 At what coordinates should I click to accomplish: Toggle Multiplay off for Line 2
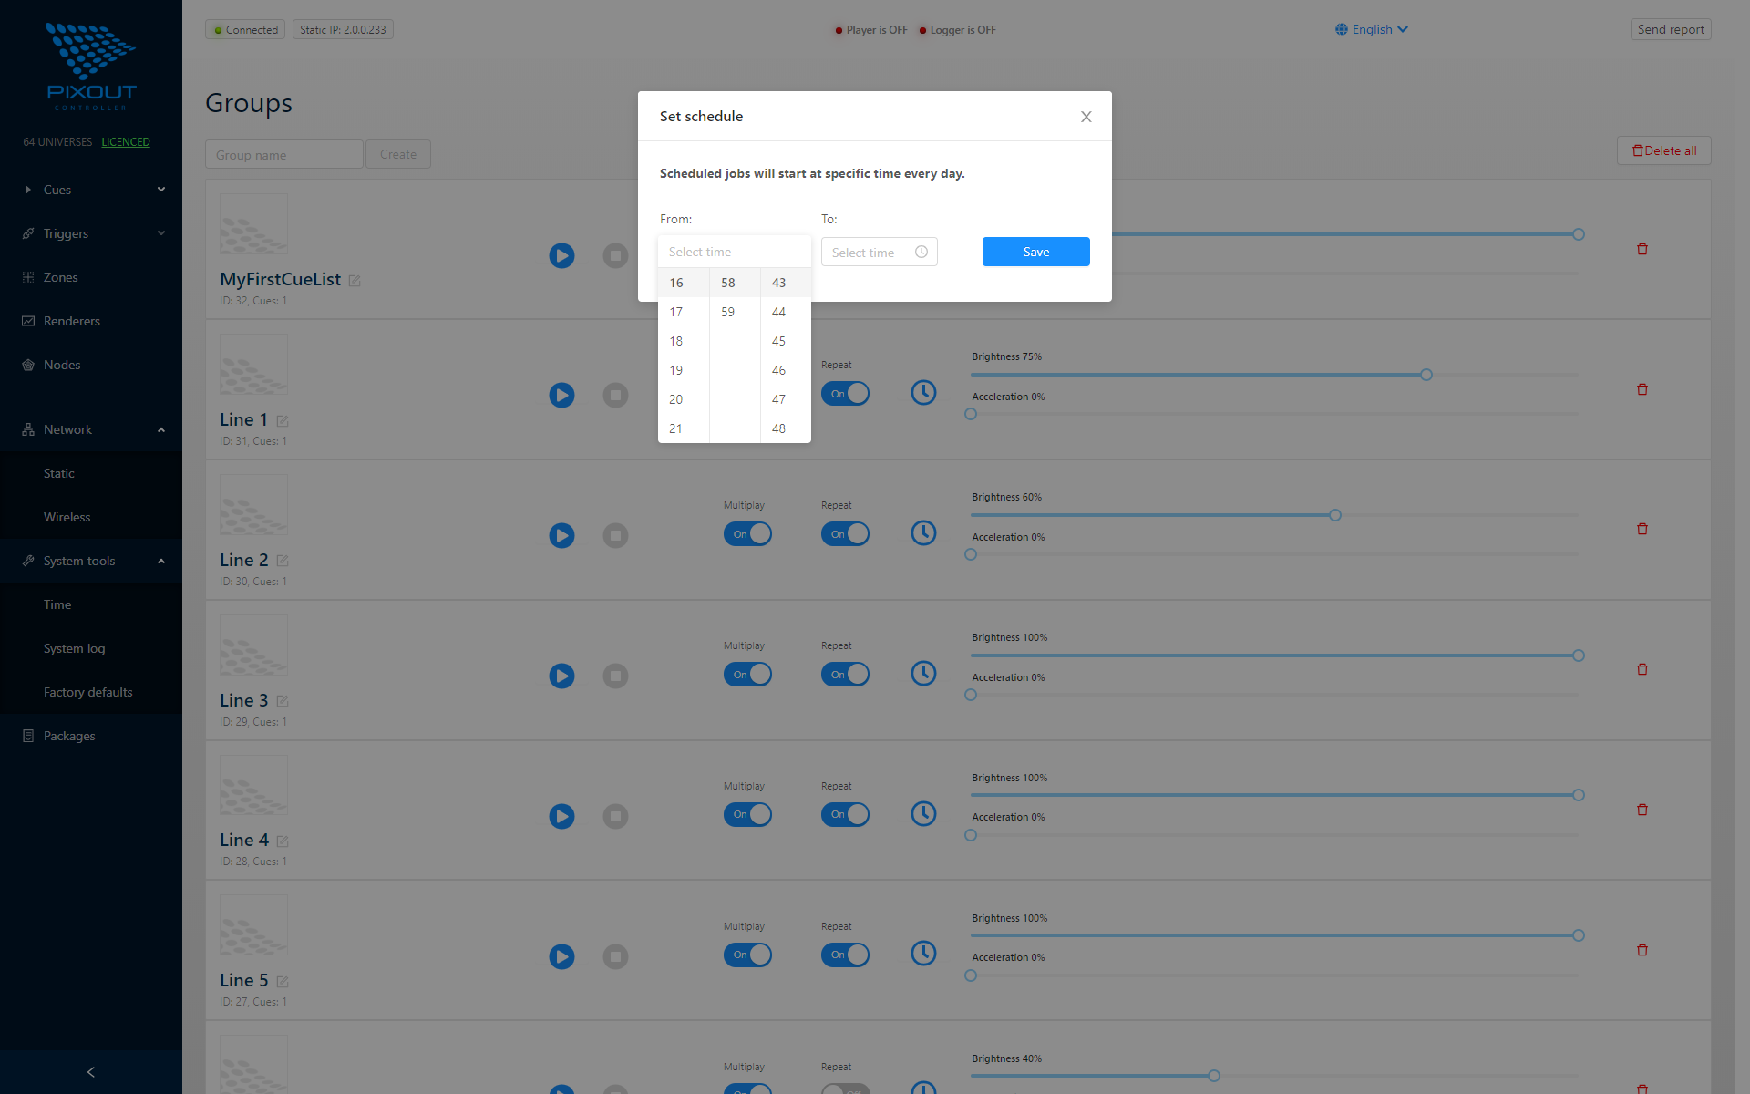[747, 533]
